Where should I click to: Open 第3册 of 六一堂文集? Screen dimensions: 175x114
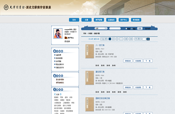click(x=108, y=65)
